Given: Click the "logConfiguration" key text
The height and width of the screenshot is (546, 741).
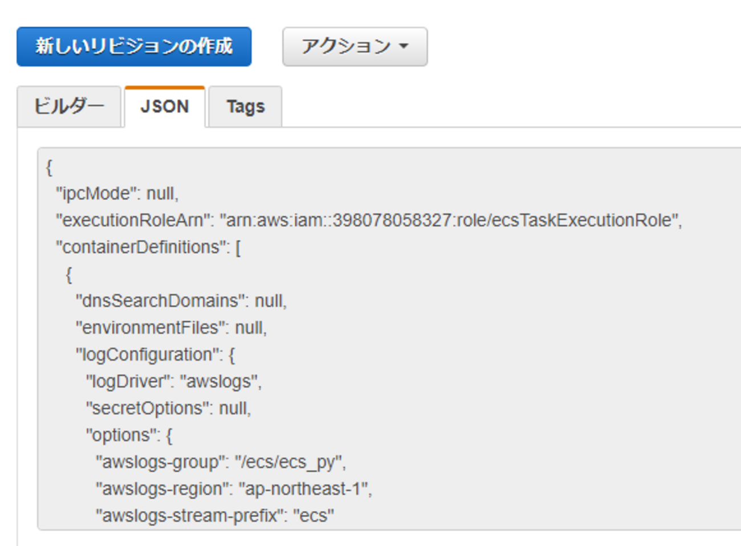Looking at the screenshot, I should (x=149, y=354).
